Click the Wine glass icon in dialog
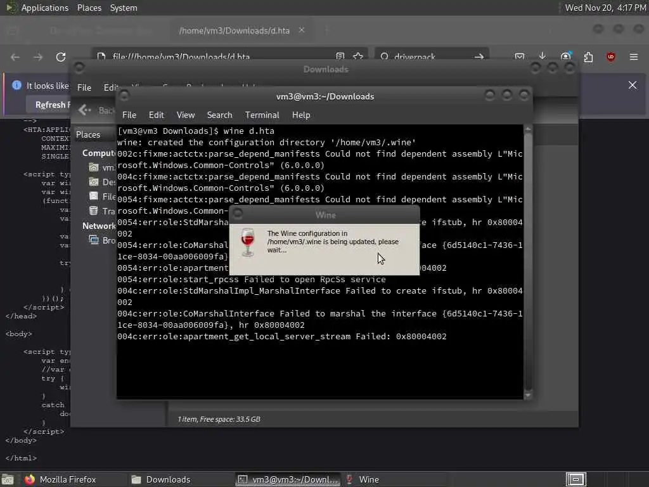This screenshot has width=649, height=487. tap(248, 242)
